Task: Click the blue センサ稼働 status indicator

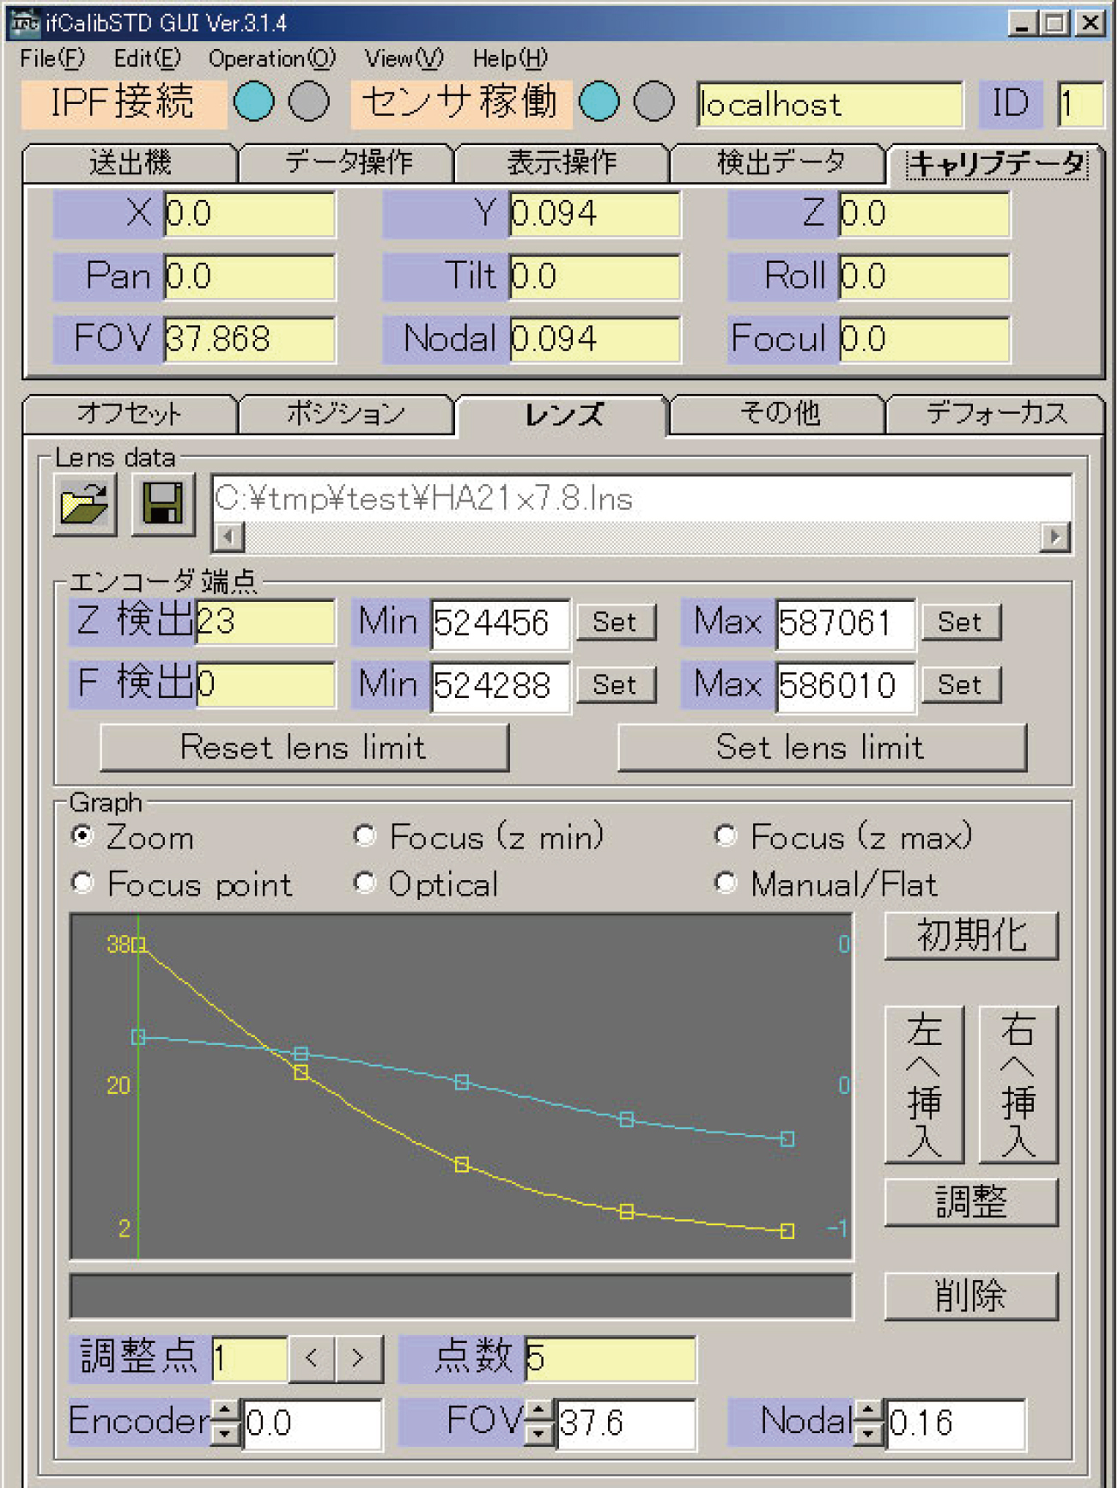Action: coord(599,101)
